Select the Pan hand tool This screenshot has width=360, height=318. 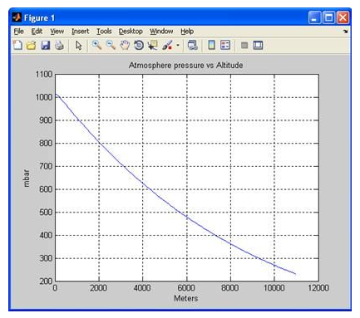pyautogui.click(x=125, y=45)
